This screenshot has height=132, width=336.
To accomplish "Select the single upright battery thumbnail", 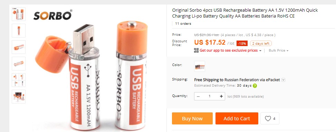I will tap(19, 31).
